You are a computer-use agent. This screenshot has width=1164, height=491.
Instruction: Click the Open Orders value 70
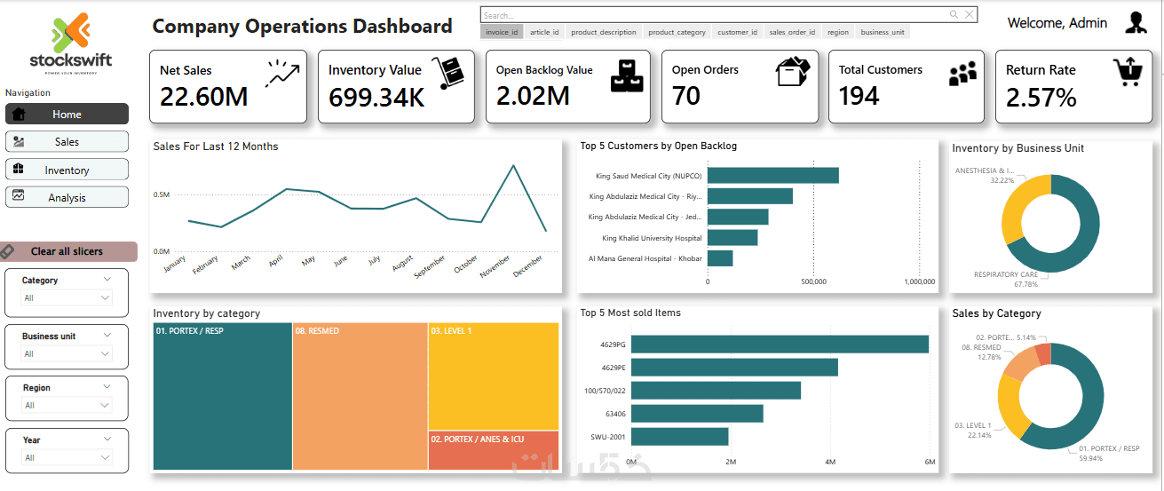(x=686, y=95)
